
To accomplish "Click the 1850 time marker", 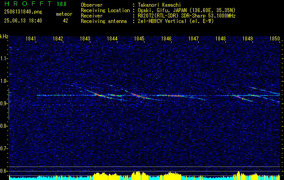I will [275, 39].
